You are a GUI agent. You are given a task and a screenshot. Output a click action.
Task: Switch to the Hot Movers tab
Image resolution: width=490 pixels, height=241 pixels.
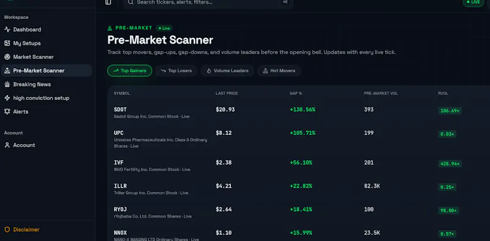pos(279,71)
